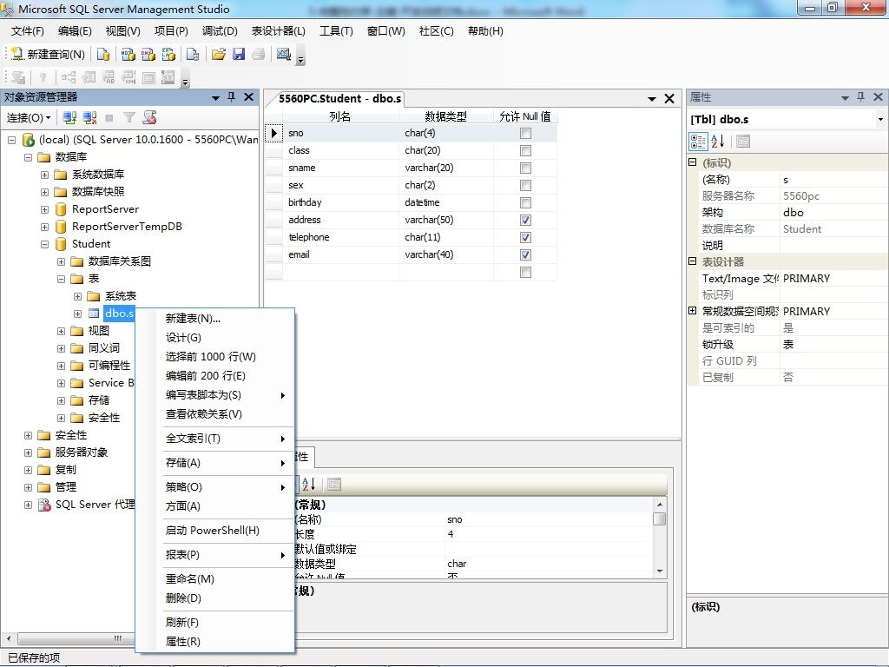The image size is (889, 667).
Task: Open the 表设计器(L) menu
Action: [x=279, y=31]
